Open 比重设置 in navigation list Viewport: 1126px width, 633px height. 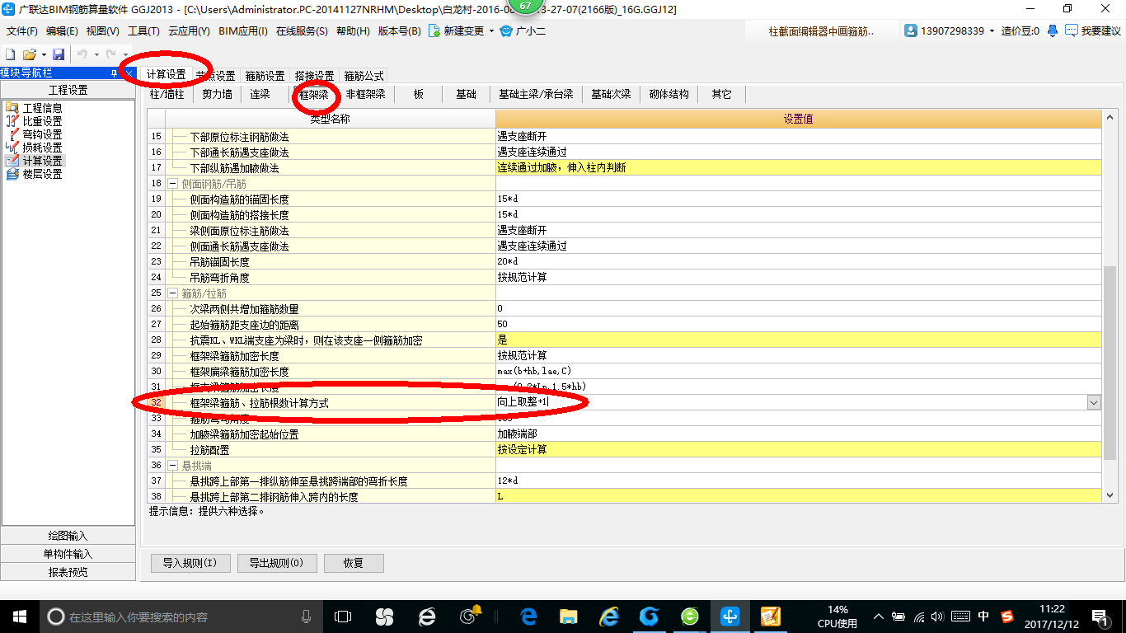tap(41, 121)
